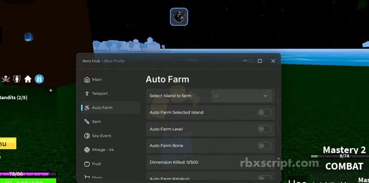Click the person icon beside Teleport
The image size is (369, 183).
[x=87, y=93]
